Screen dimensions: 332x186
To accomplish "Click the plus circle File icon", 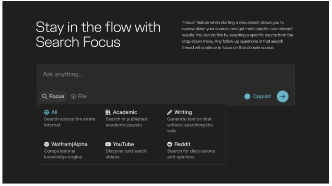I will [x=73, y=97].
